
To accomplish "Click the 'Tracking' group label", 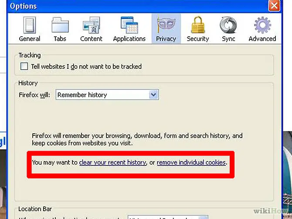I will point(30,55).
